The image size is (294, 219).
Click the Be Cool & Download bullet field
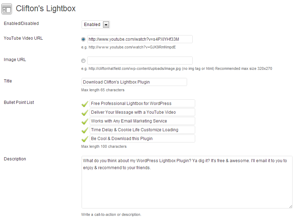(x=142, y=139)
